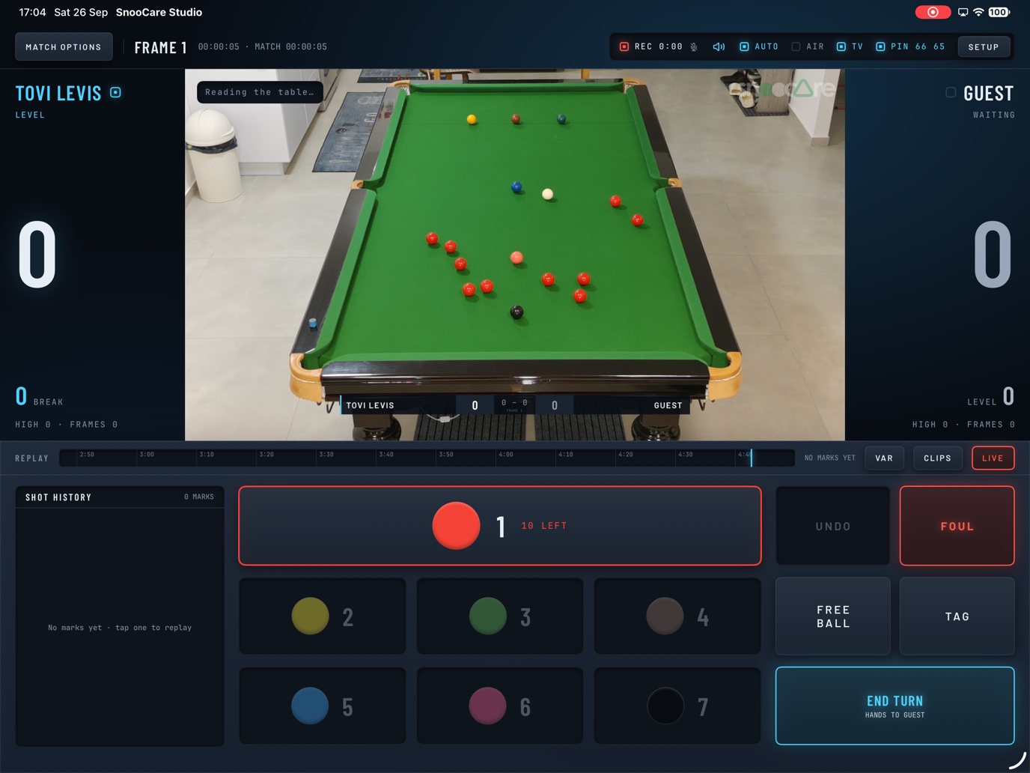
Task: Click END TURN hands to guest
Action: click(895, 706)
